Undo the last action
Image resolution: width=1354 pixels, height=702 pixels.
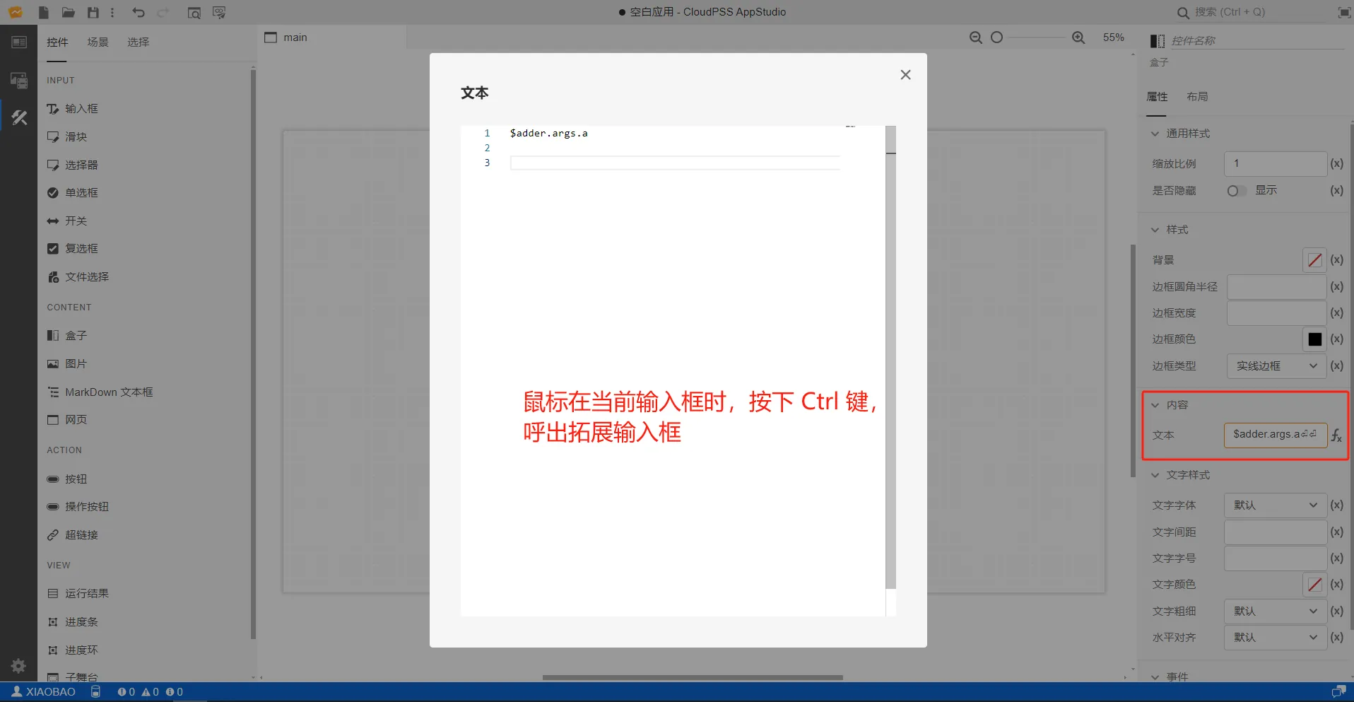pyautogui.click(x=139, y=13)
